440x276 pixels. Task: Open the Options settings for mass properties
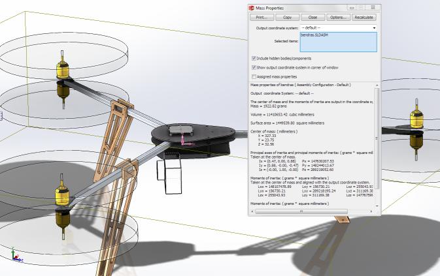tap(338, 17)
